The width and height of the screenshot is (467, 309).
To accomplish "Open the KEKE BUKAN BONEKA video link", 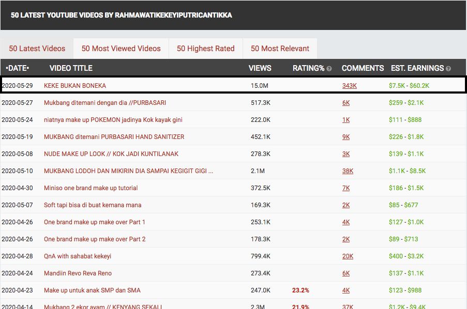I will pos(75,86).
